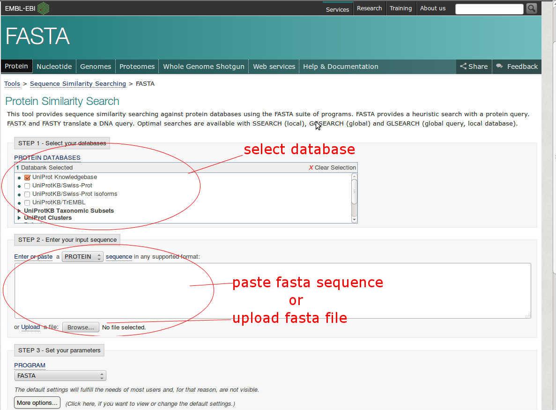Viewport: 556px width, 410px height.
Task: Click the Feedback speech bubble icon
Action: click(499, 66)
